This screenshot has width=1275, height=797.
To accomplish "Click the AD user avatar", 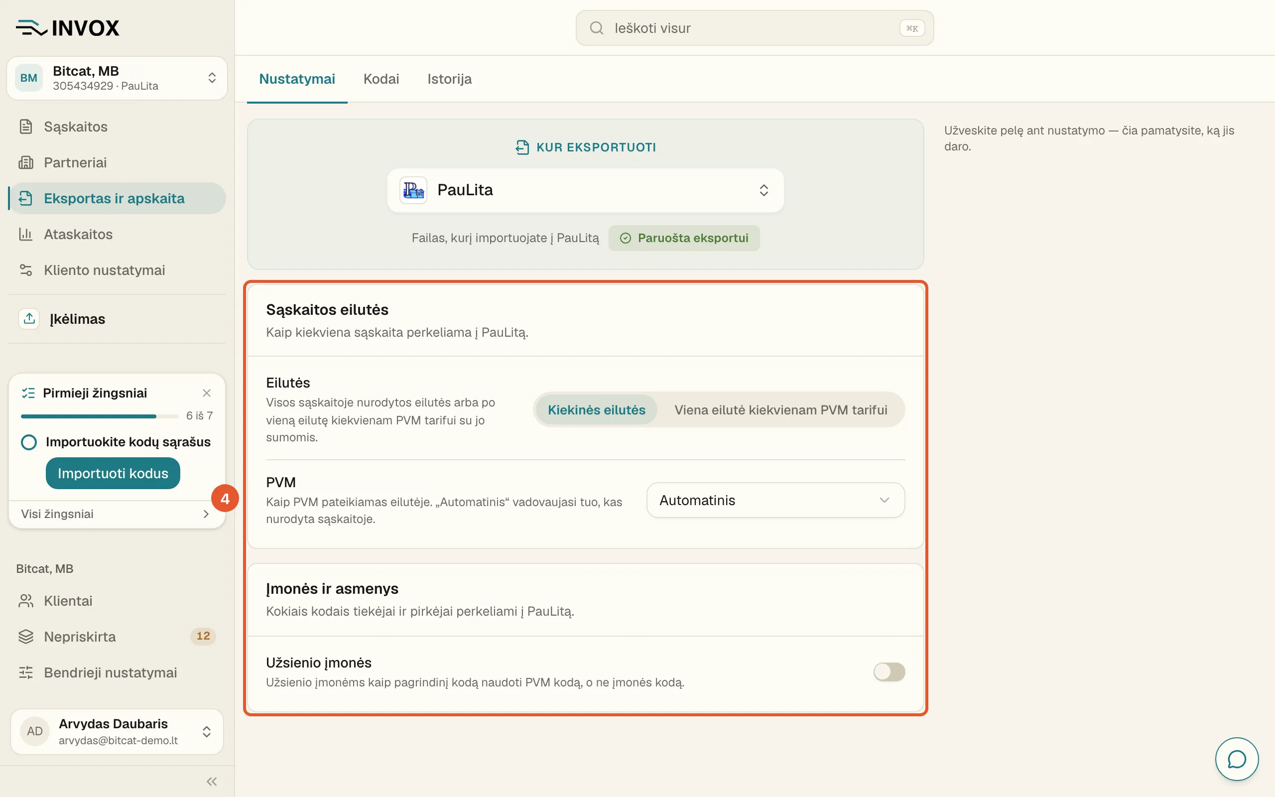I will pyautogui.click(x=35, y=731).
